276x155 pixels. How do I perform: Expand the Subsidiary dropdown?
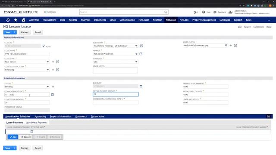pyautogui.click(x=136, y=46)
